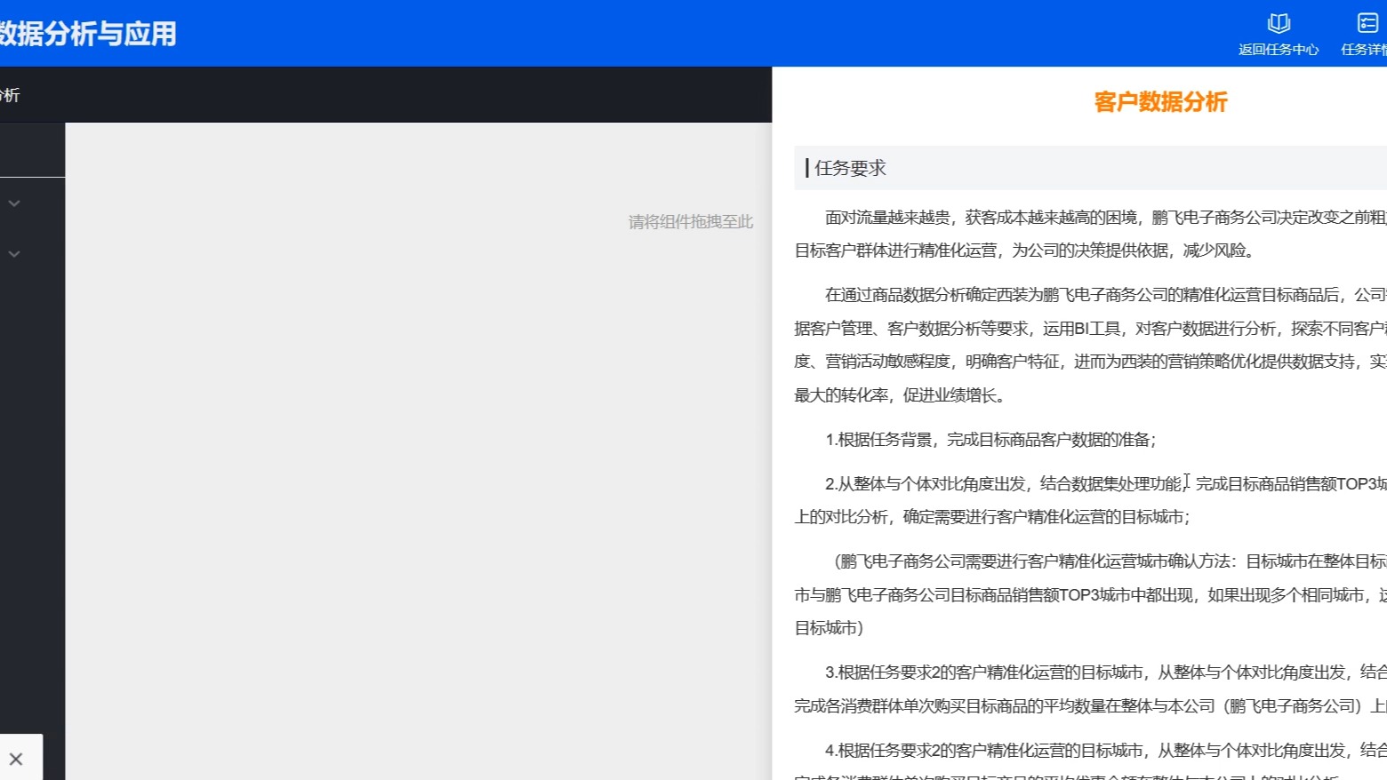Click the line 最大的转化率，促进业绩增长
The image size is (1387, 780).
902,395
